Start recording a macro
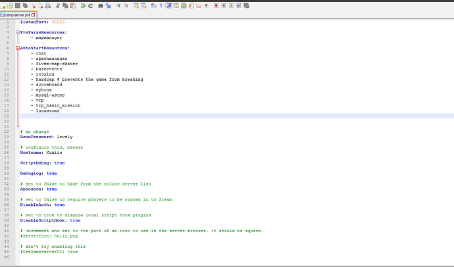Viewport: 454px width, 267px height. click(x=216, y=5)
